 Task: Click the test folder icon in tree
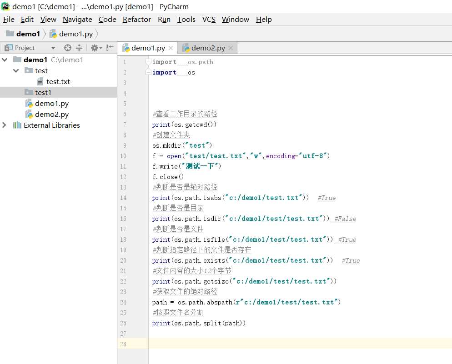pos(29,70)
